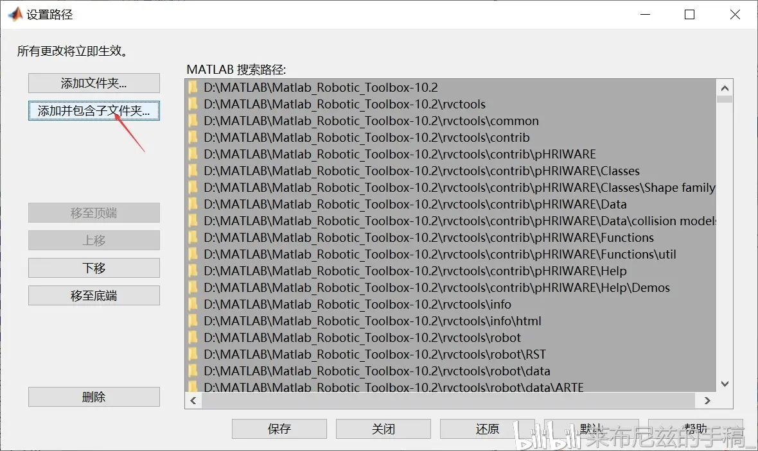
Task: Select path text ending in Functions\util
Action: click(x=440, y=254)
